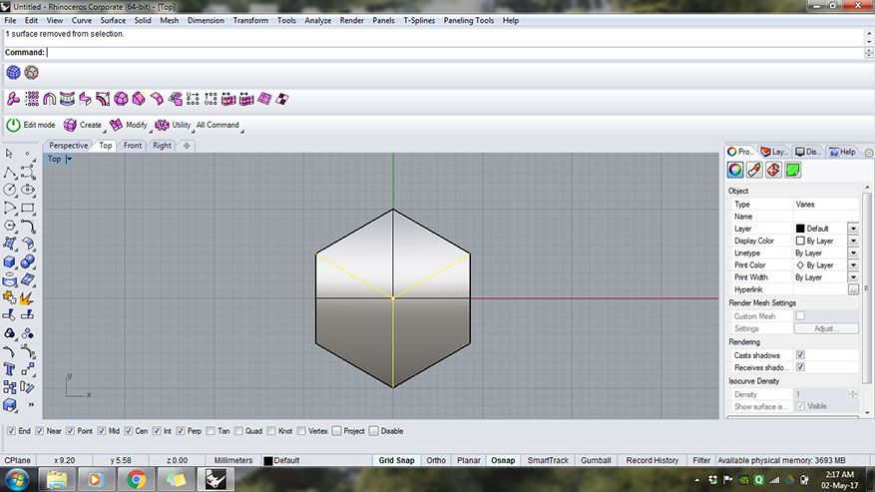The width and height of the screenshot is (875, 492).
Task: Select the Box solid tool
Action: 9,261
